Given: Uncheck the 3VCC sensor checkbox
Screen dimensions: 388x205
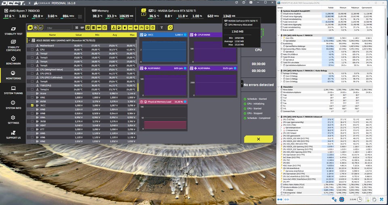Looking at the screenshot, I should coord(32,105).
